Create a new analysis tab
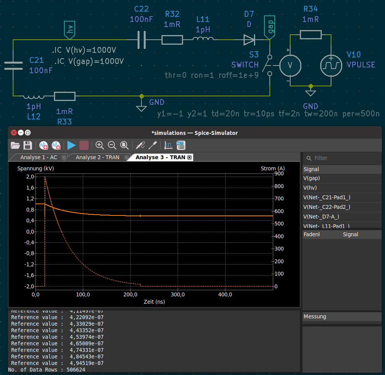385x375 pixels. (x=43, y=145)
